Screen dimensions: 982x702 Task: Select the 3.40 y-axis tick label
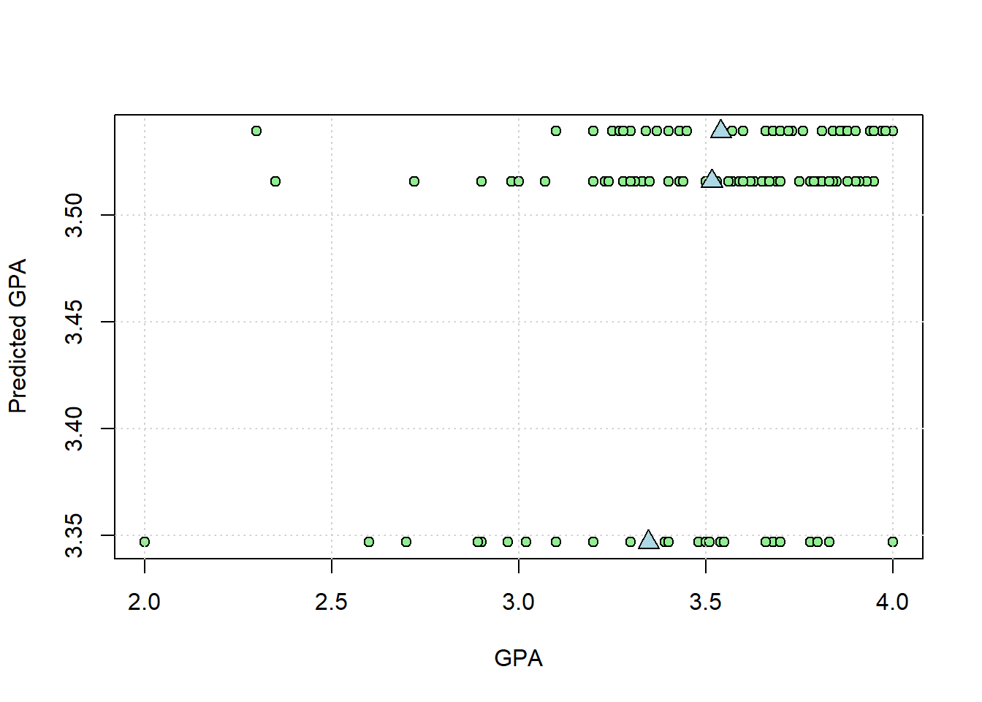pos(75,429)
